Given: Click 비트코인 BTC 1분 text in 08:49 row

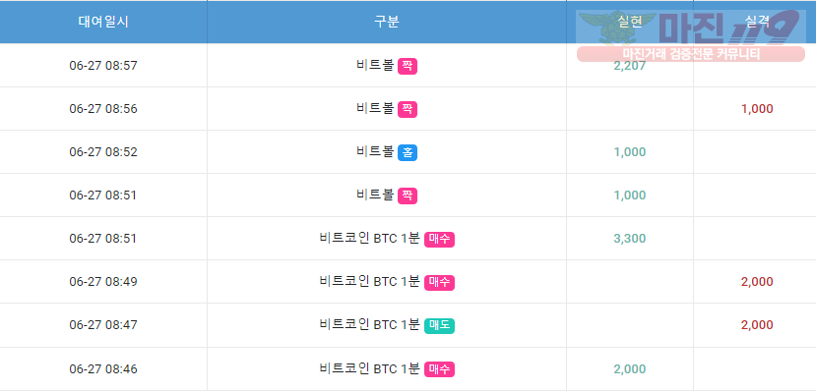Looking at the screenshot, I should coord(369,281).
